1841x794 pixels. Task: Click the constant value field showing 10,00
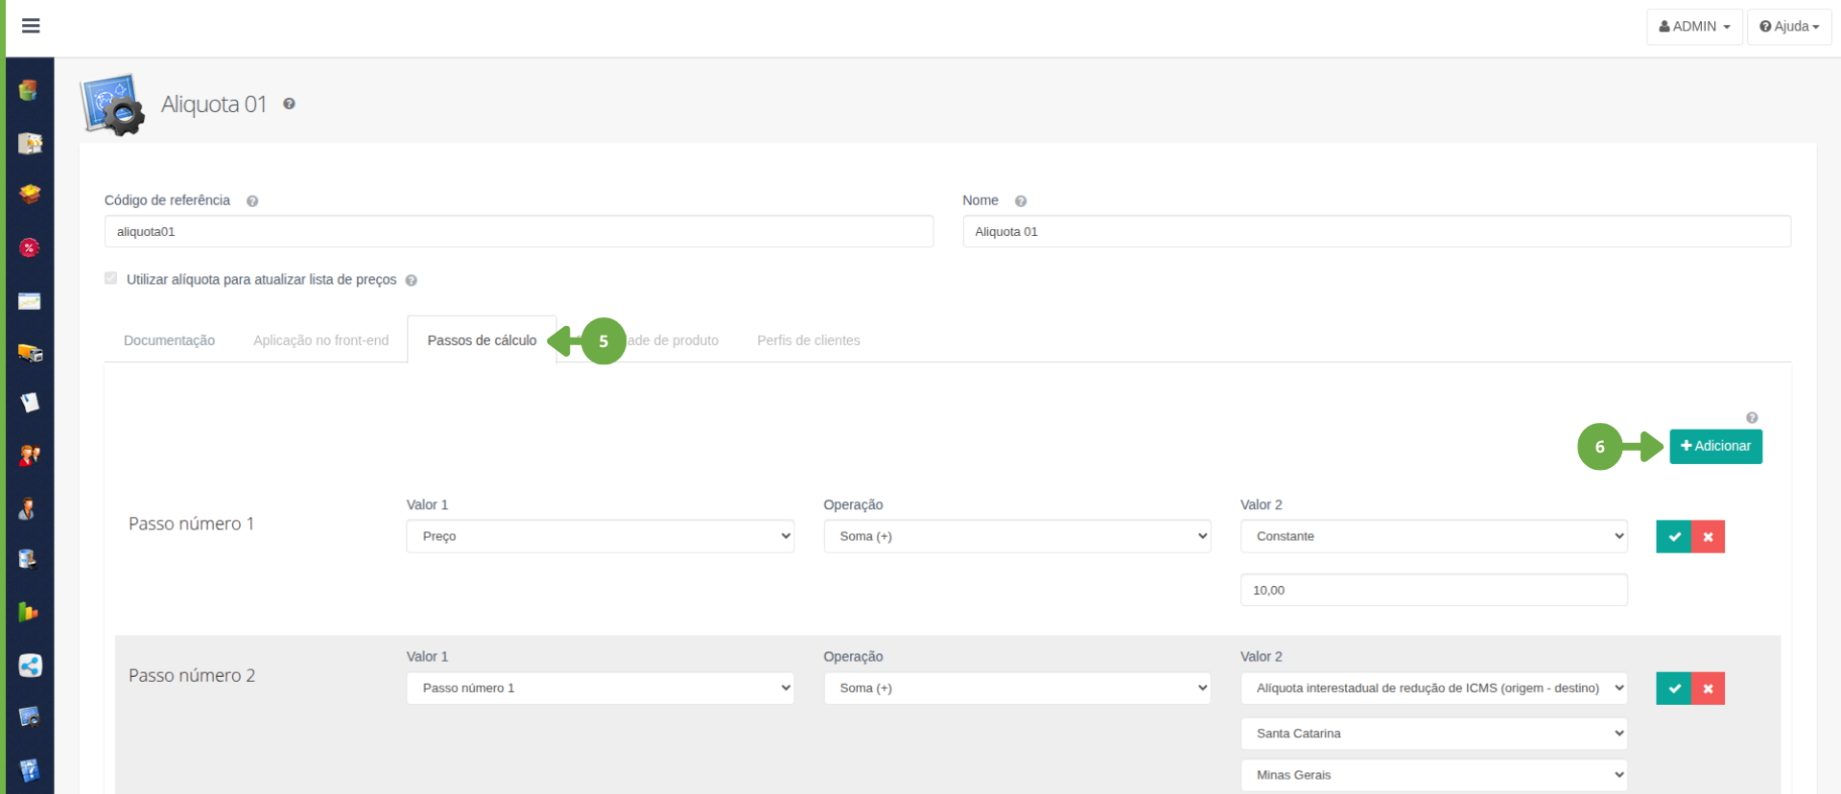click(1434, 590)
